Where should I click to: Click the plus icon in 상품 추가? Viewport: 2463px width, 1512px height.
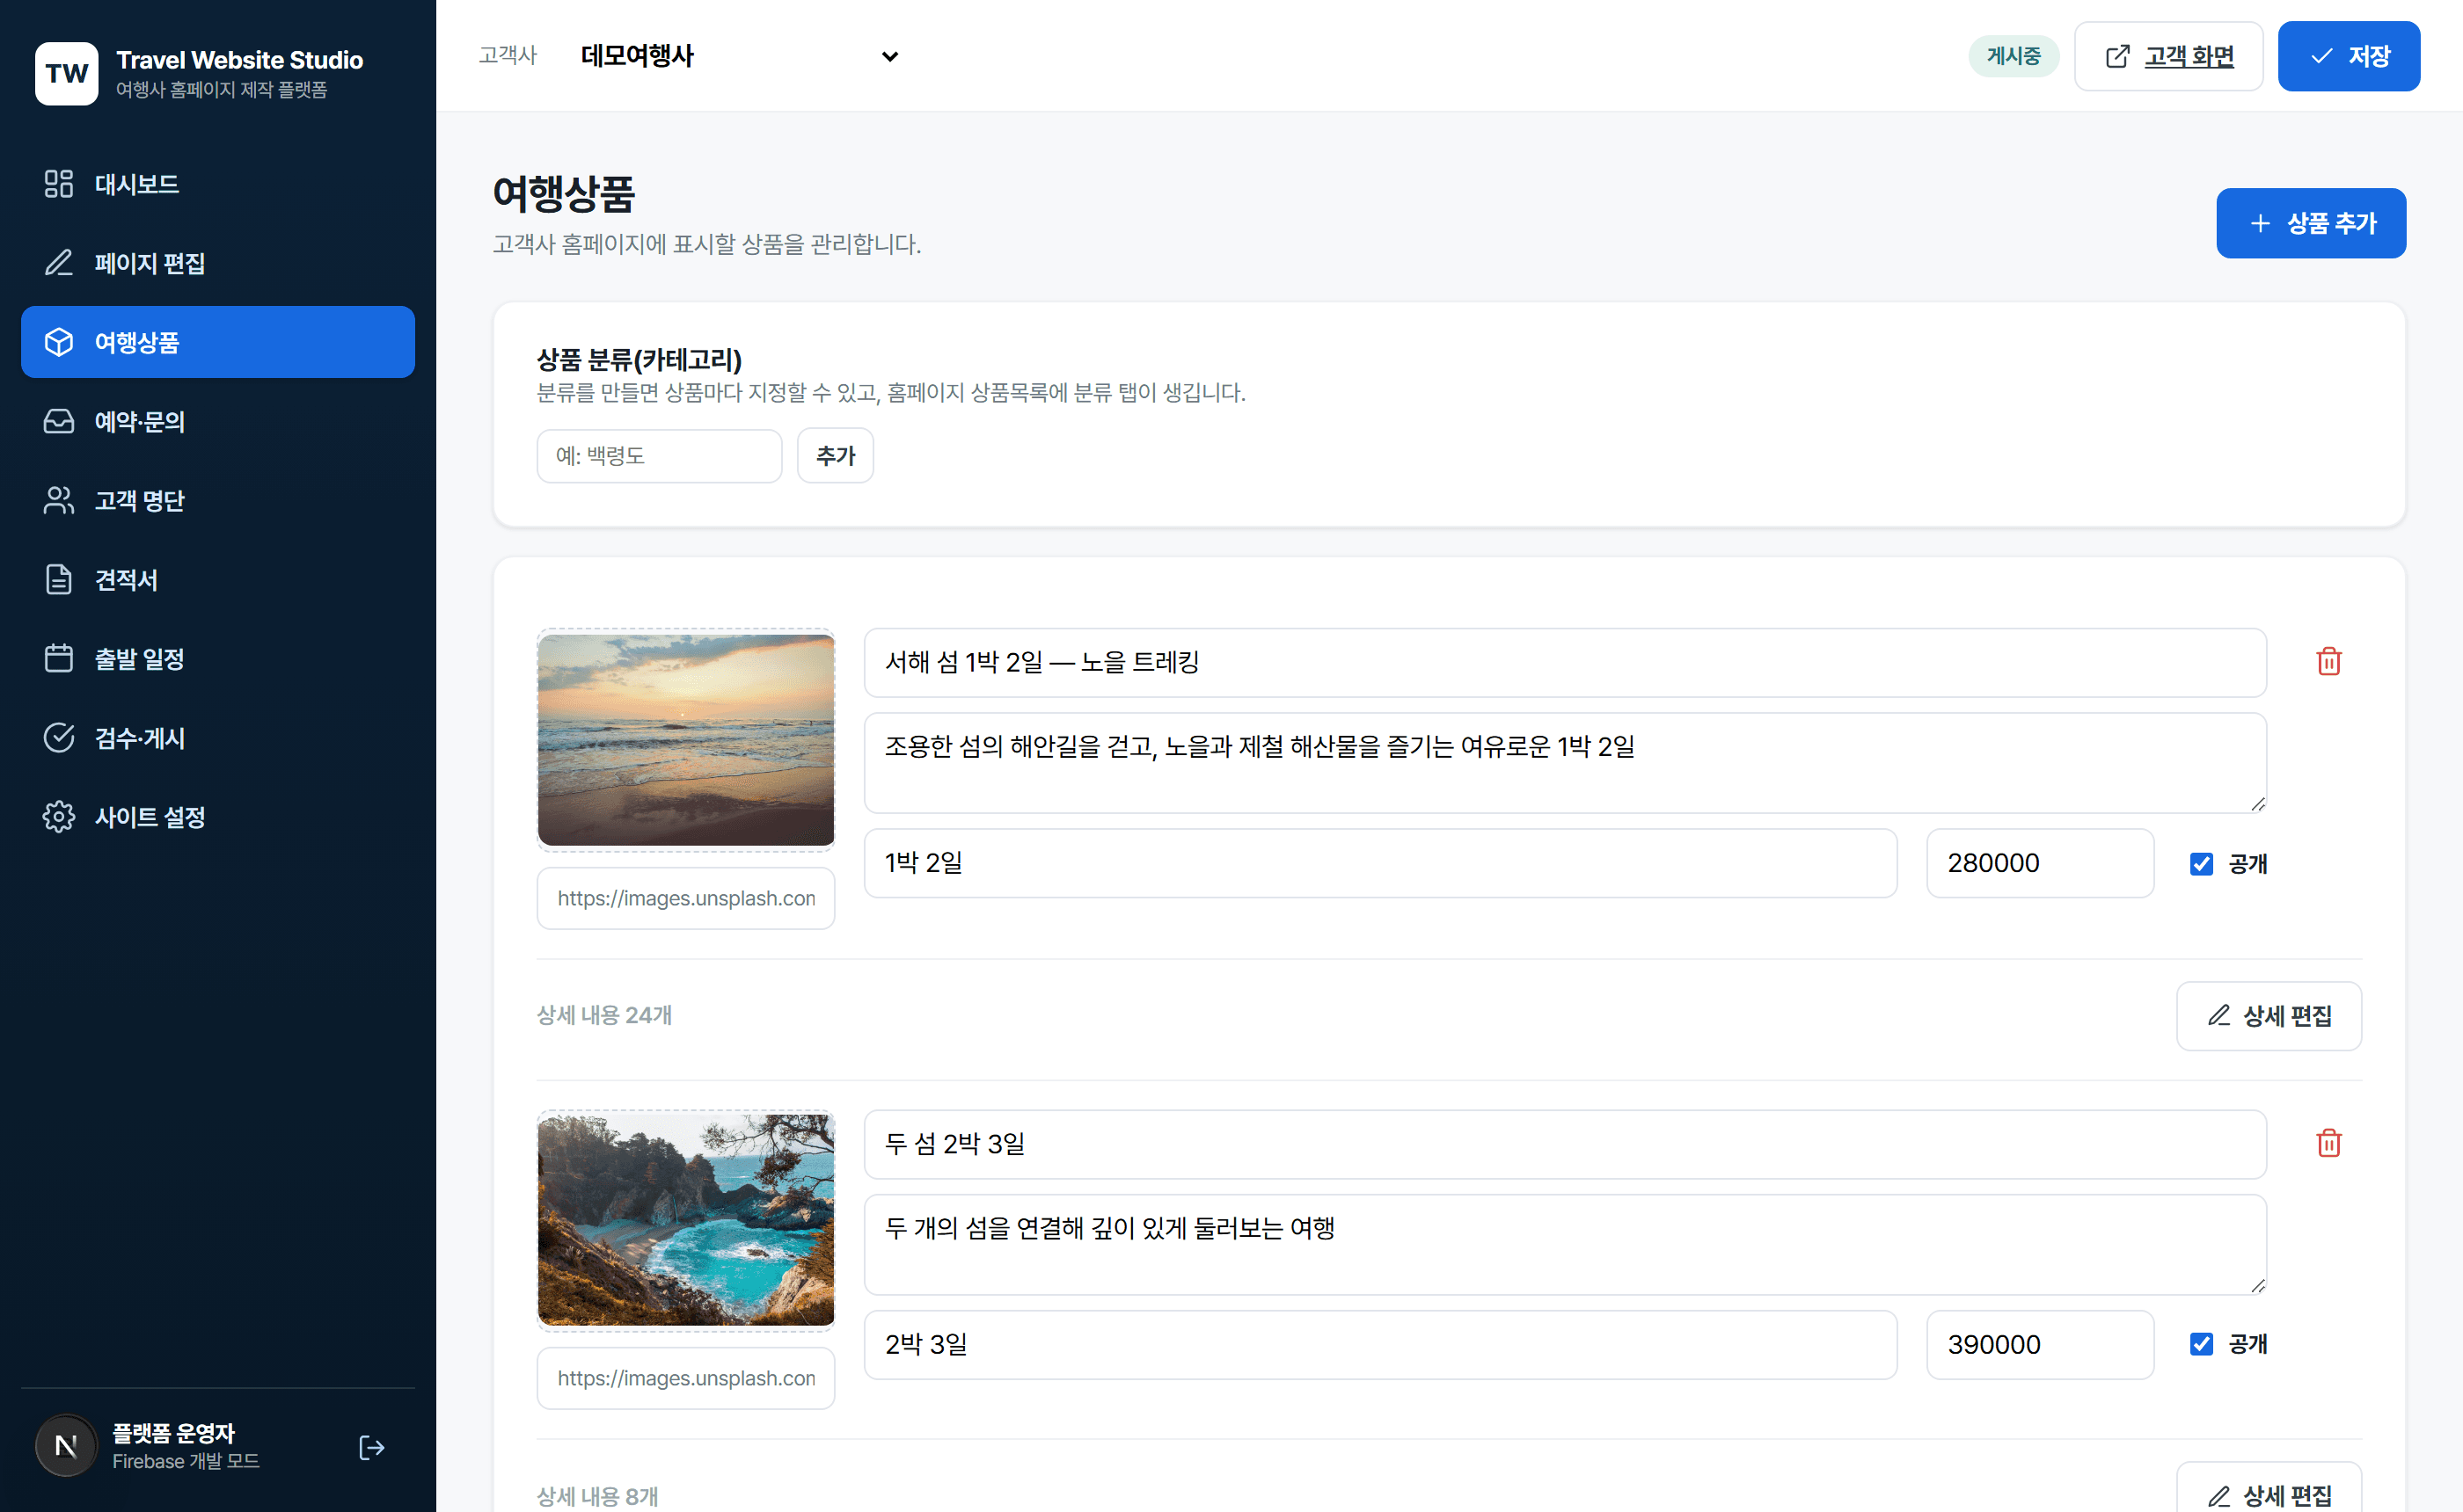coord(2260,223)
